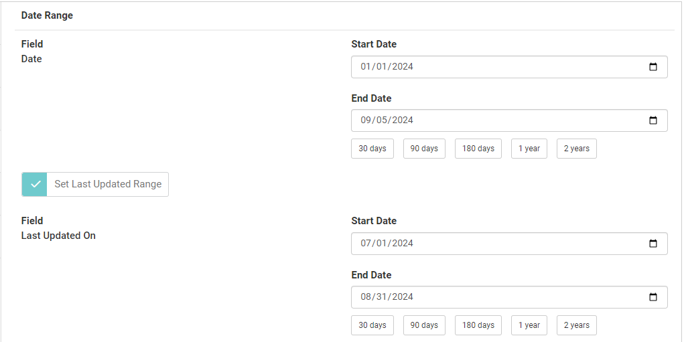The width and height of the screenshot is (684, 342).
Task: Set Last Updated range to 180 days
Action: click(x=478, y=325)
